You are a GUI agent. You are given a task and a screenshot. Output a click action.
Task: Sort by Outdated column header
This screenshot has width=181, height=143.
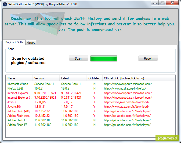coord(94,78)
